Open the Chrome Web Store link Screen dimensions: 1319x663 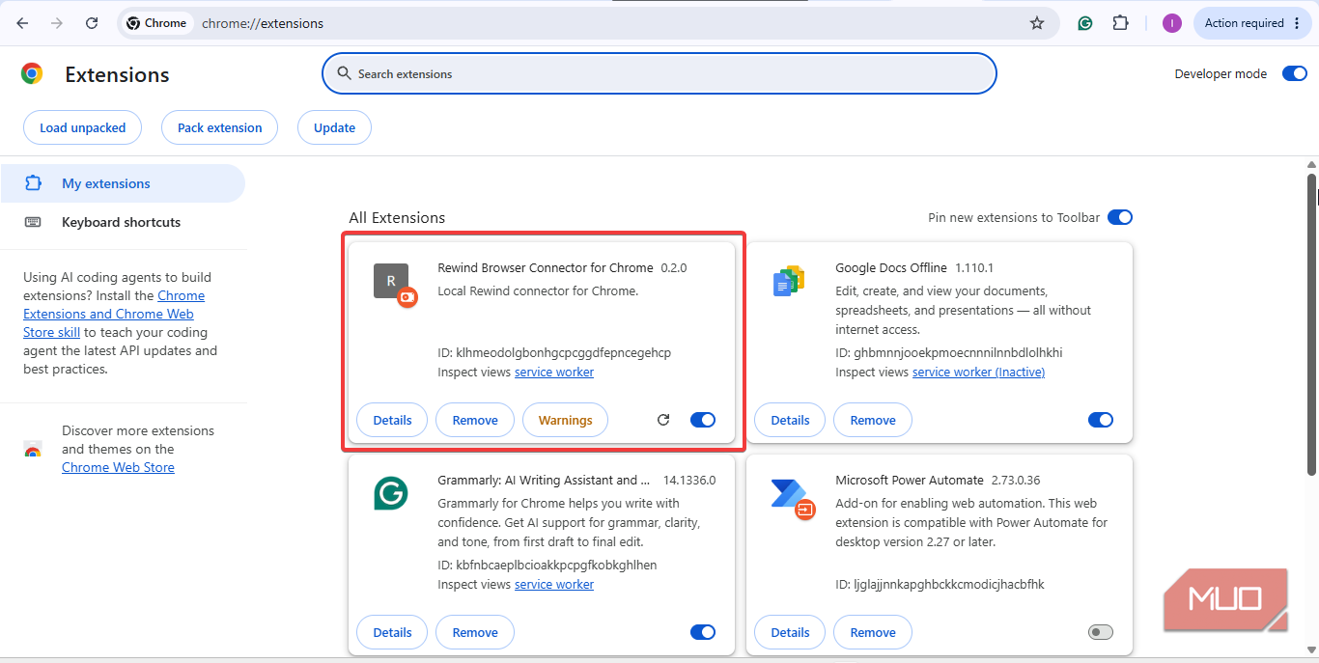click(x=118, y=467)
